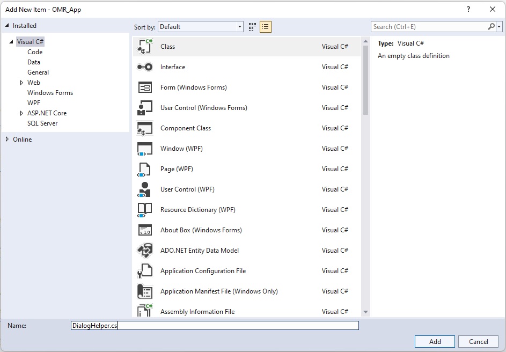Switch to the list details view
The image size is (506, 352).
[265, 27]
